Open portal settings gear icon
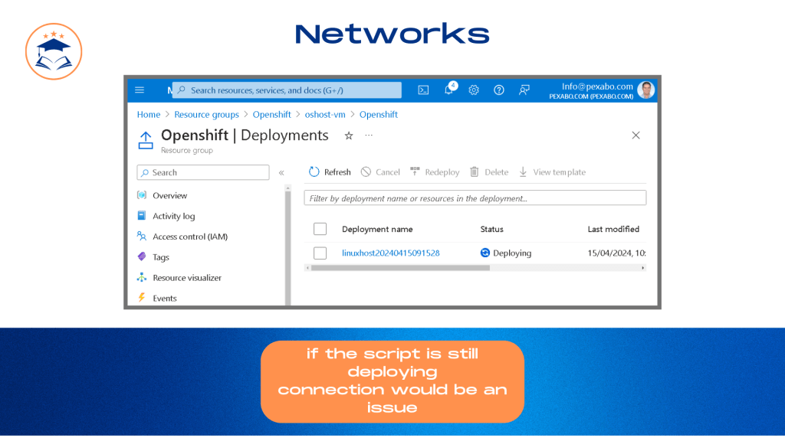The width and height of the screenshot is (785, 441). tap(474, 90)
